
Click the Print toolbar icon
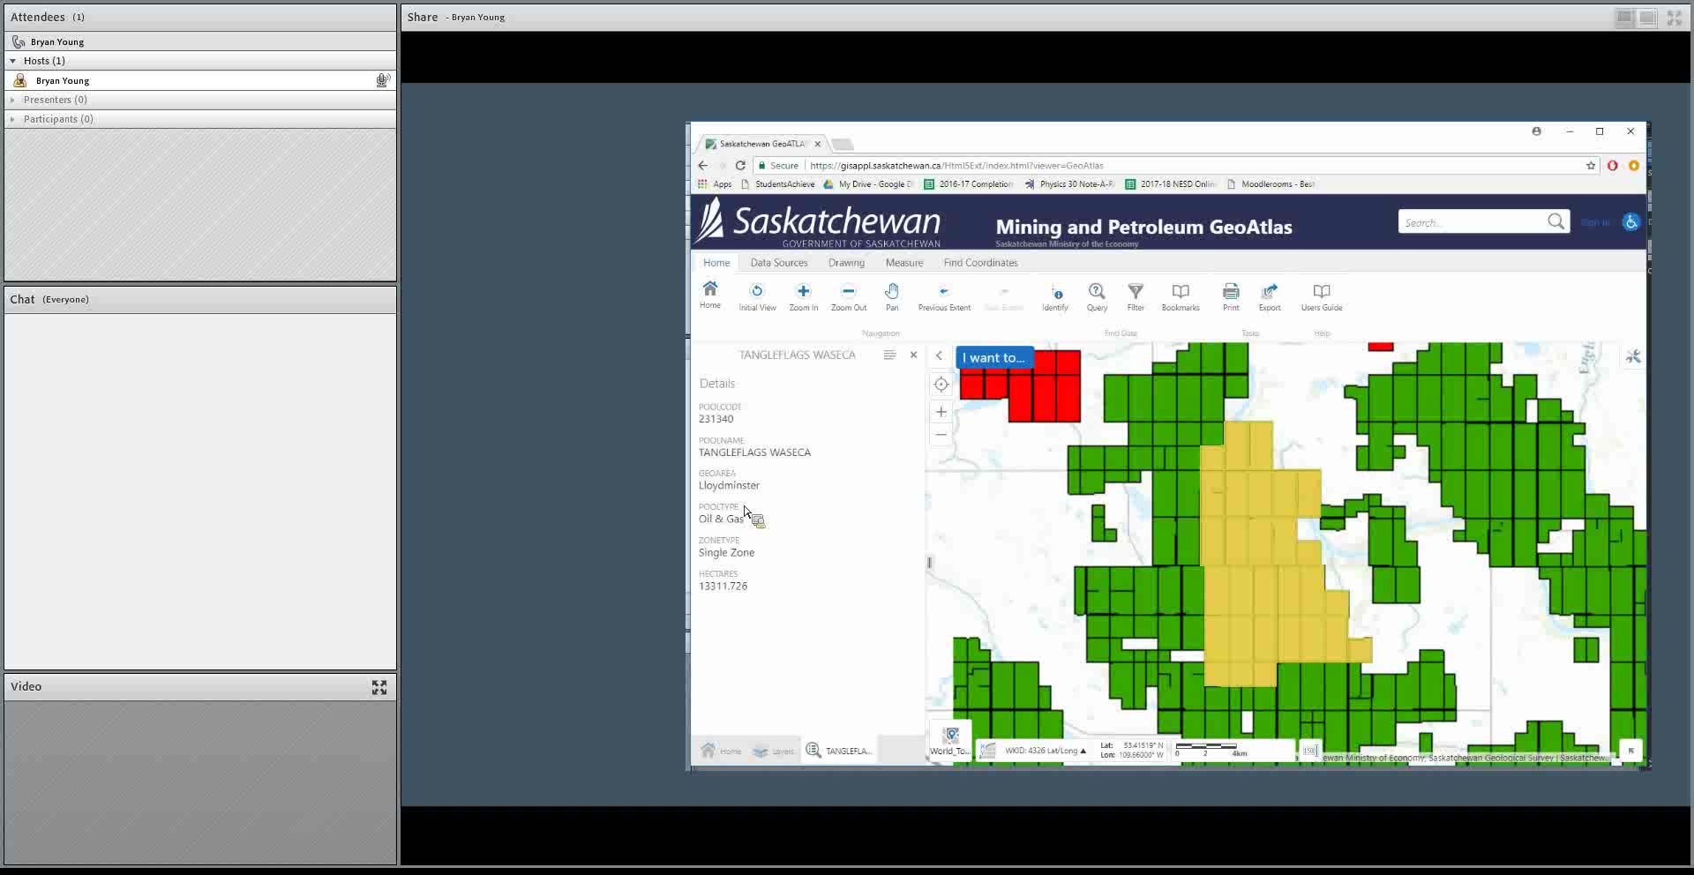[1231, 297]
